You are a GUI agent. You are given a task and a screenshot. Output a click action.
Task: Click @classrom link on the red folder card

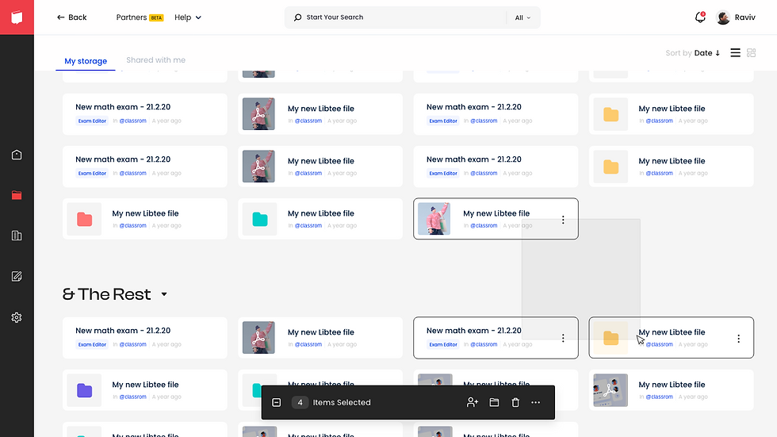pos(133,225)
